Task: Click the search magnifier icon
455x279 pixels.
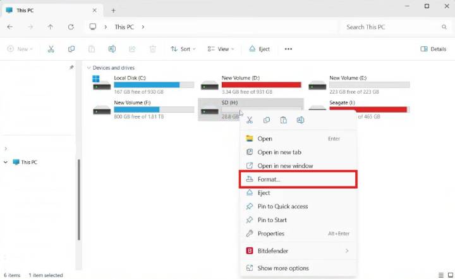Action: pyautogui.click(x=444, y=27)
